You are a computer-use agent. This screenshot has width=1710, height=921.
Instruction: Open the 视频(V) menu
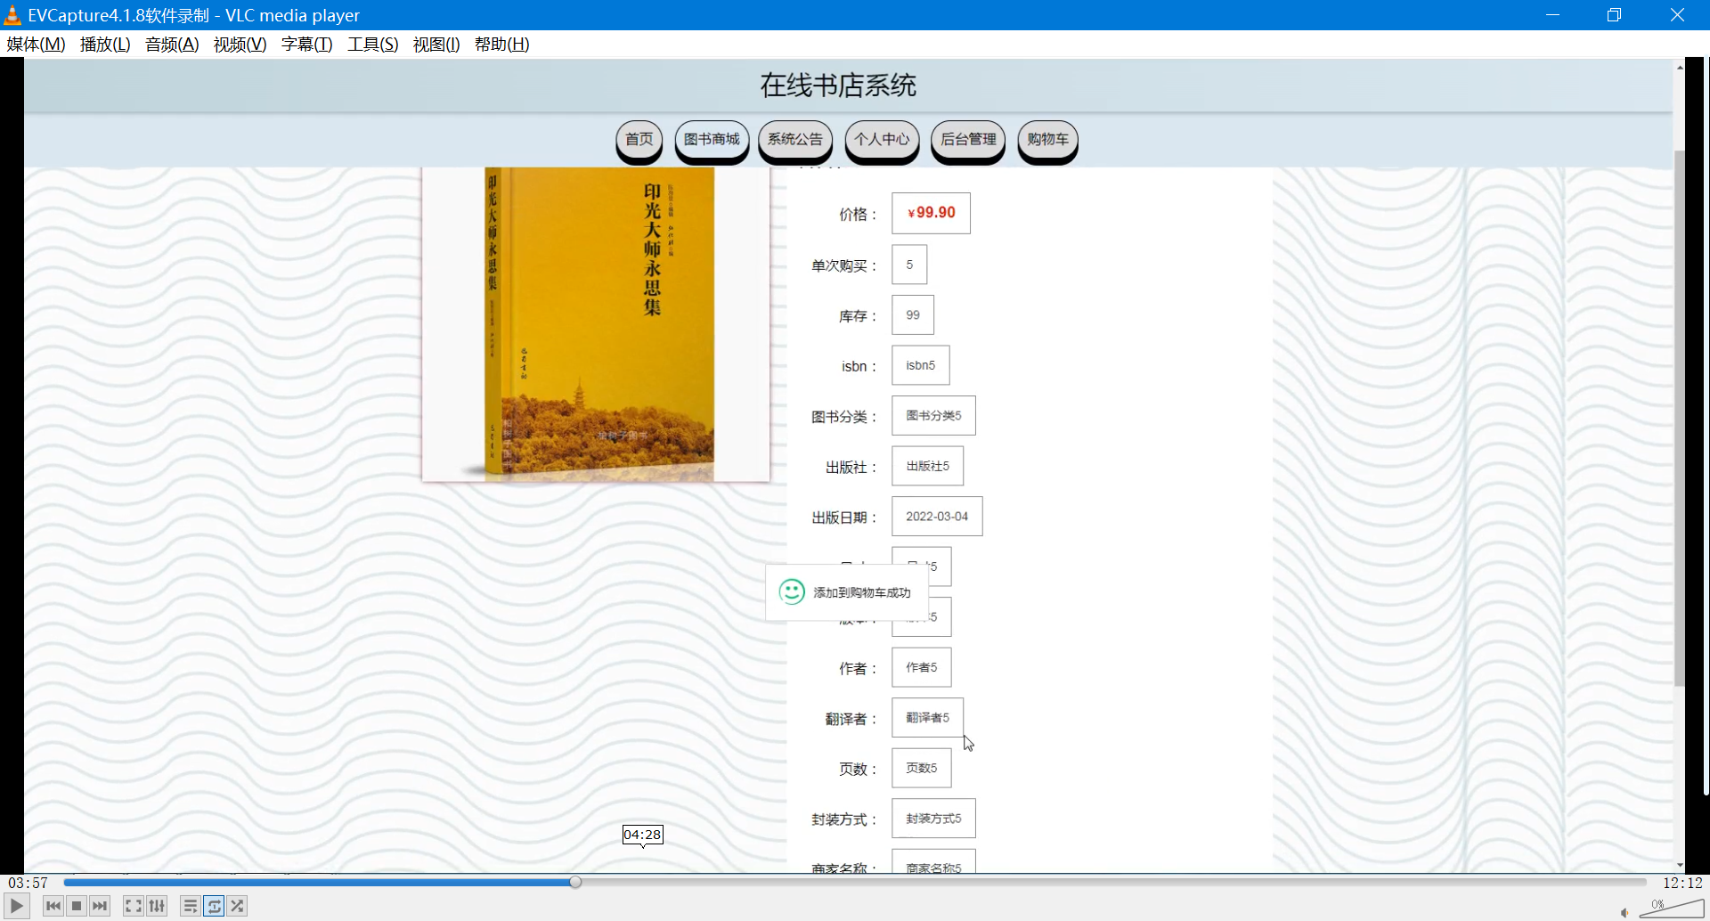240,45
